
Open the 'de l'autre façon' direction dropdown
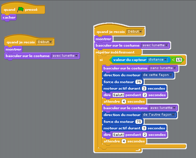[x=159, y=115]
